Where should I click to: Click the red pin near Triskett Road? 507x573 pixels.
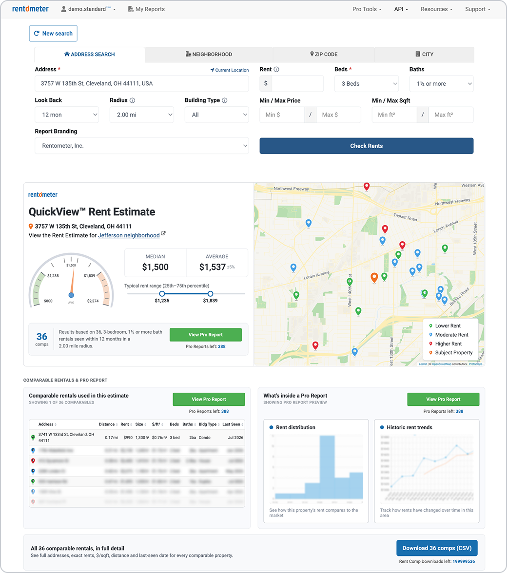click(385, 229)
